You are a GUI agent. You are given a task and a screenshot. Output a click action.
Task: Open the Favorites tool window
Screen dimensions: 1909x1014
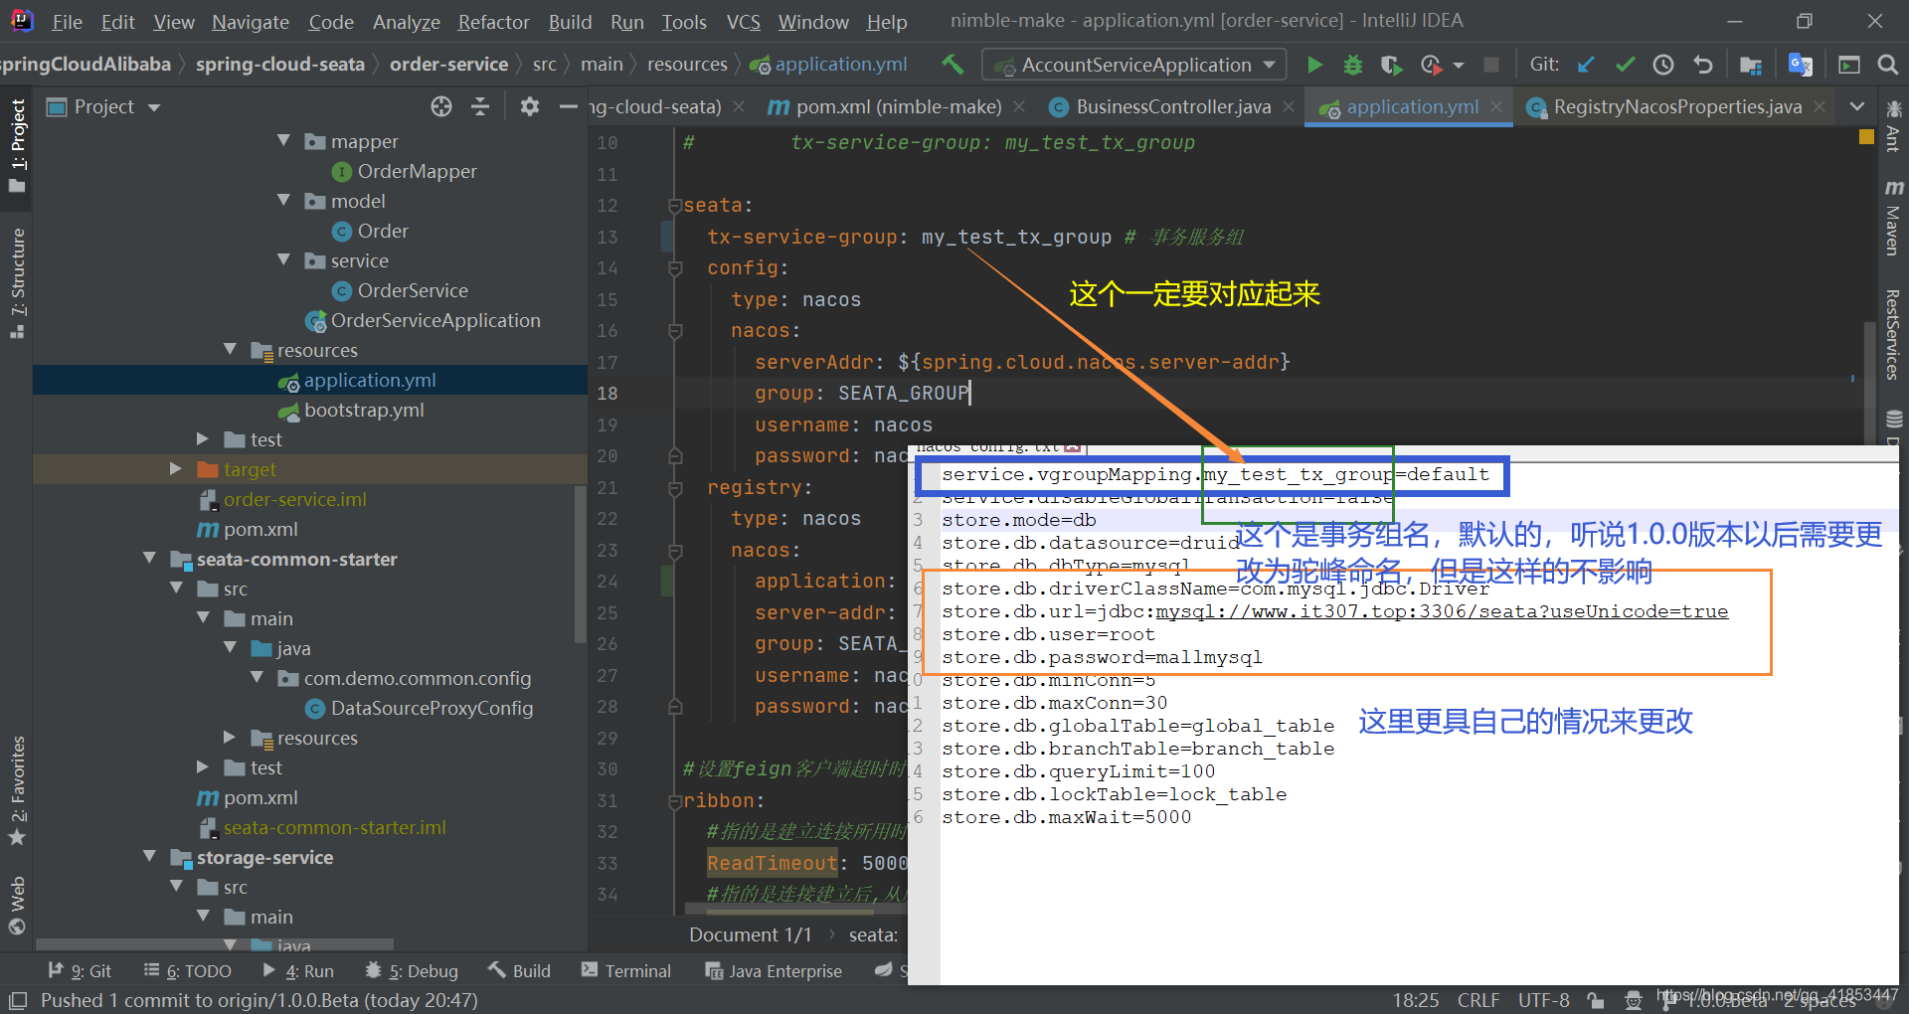[17, 791]
